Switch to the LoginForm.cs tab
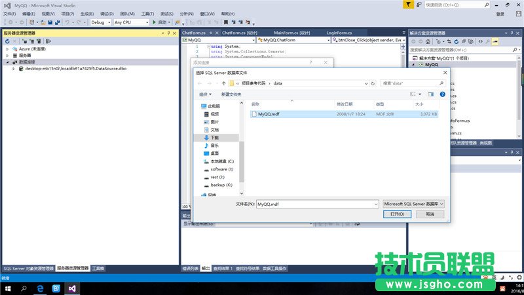Image resolution: width=524 pixels, height=295 pixels. point(339,33)
